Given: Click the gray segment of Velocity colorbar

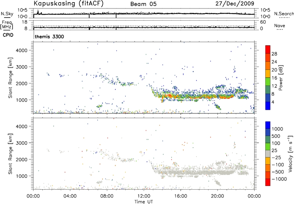Looking at the screenshot, I should click(x=268, y=154).
